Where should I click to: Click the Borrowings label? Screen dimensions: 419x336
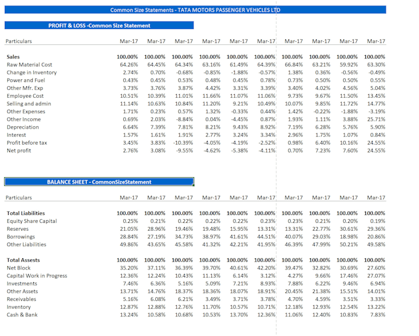tap(21, 237)
